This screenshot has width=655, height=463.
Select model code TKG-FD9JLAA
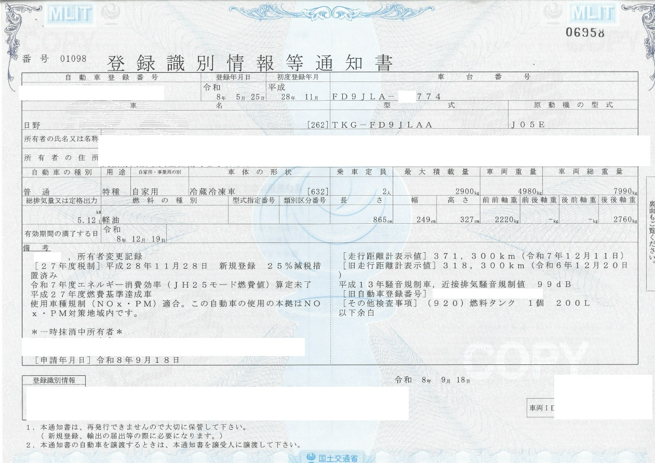382,125
